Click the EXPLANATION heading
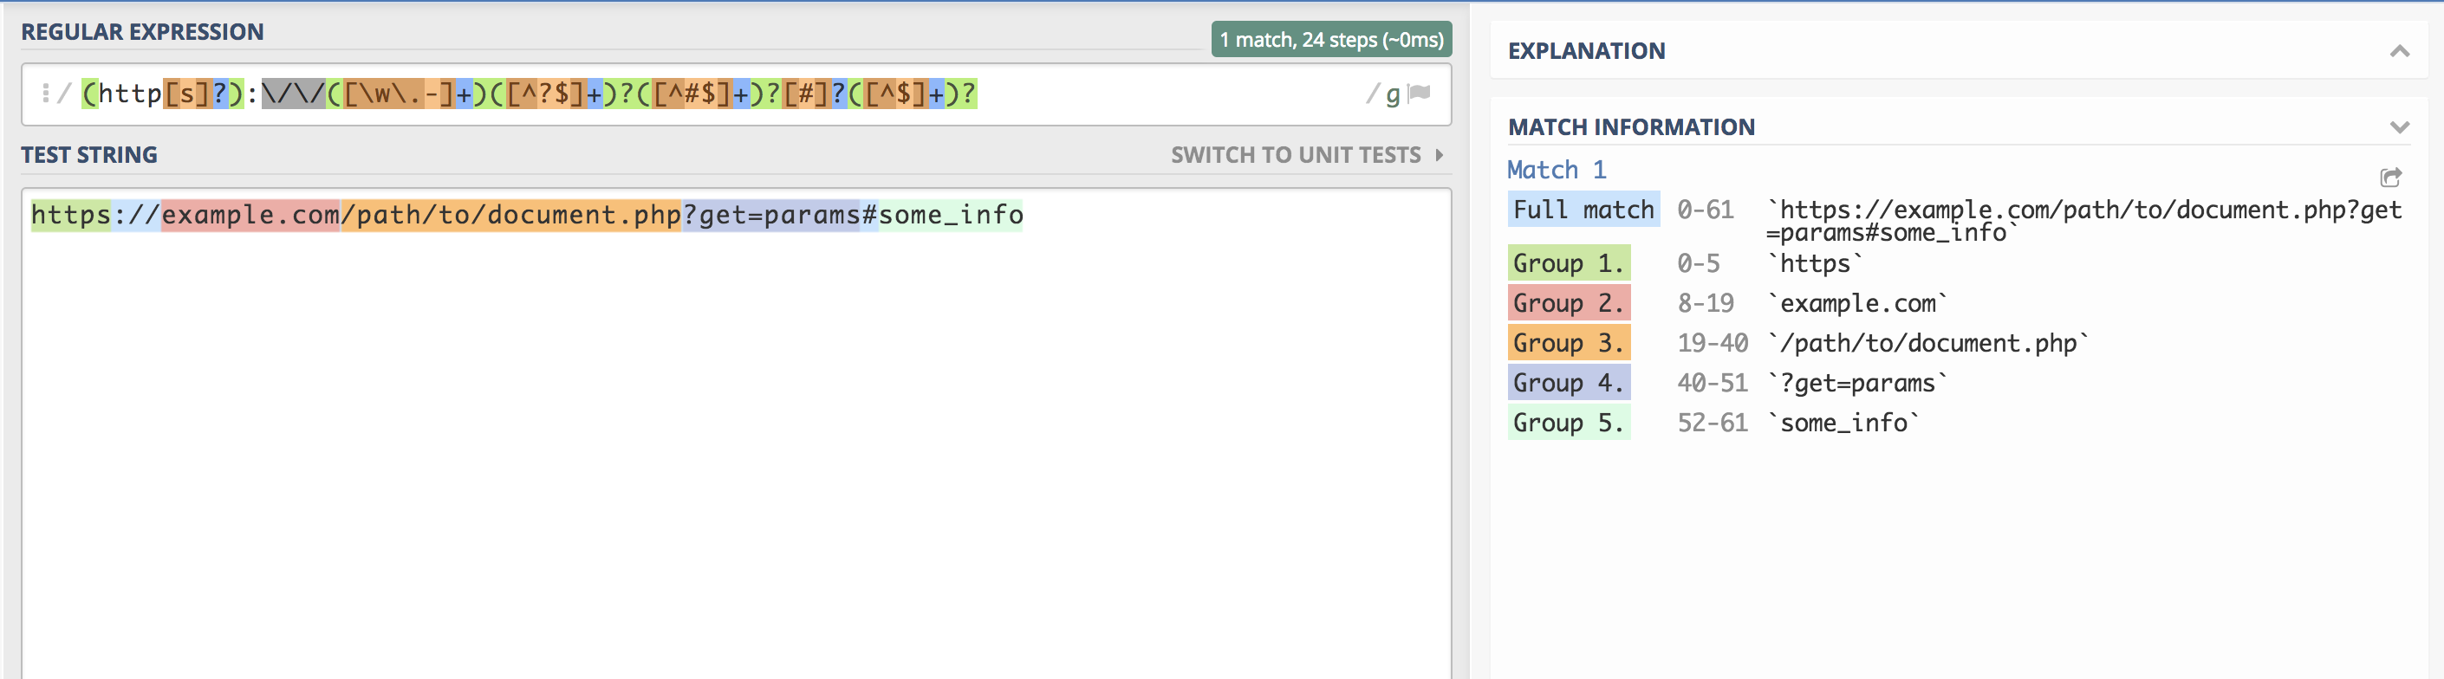The width and height of the screenshot is (2444, 679). [x=1586, y=51]
